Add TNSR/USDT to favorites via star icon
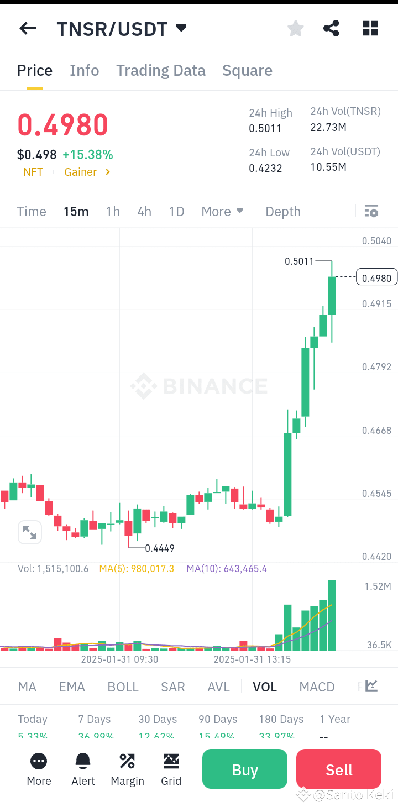This screenshot has height=807, width=398. point(295,28)
